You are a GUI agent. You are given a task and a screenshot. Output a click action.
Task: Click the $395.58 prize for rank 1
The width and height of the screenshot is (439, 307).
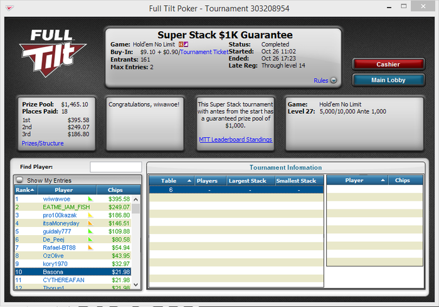tap(119, 199)
